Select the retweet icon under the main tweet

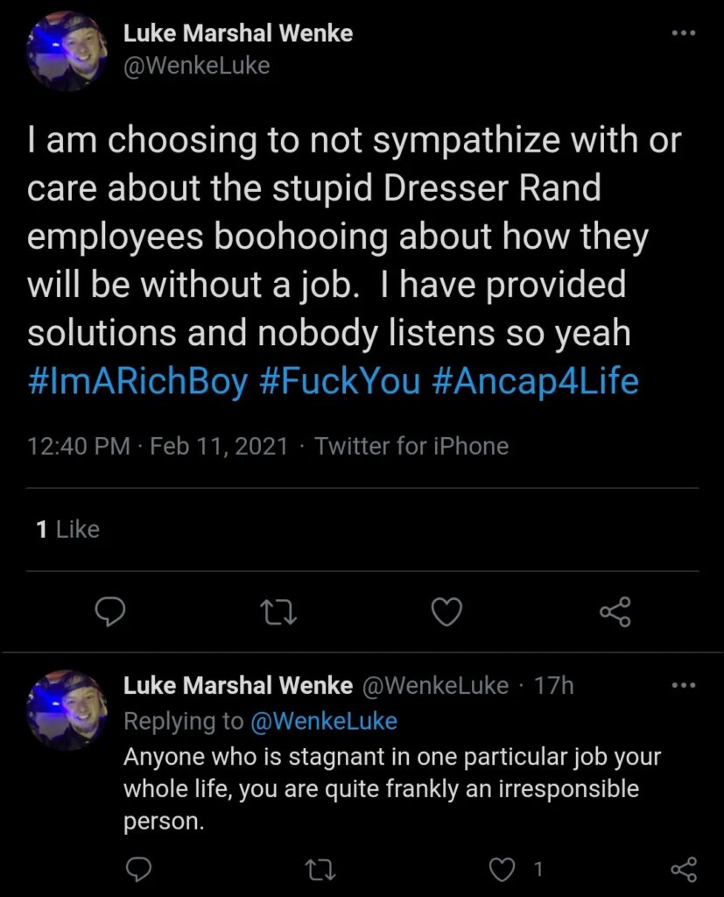click(x=278, y=611)
